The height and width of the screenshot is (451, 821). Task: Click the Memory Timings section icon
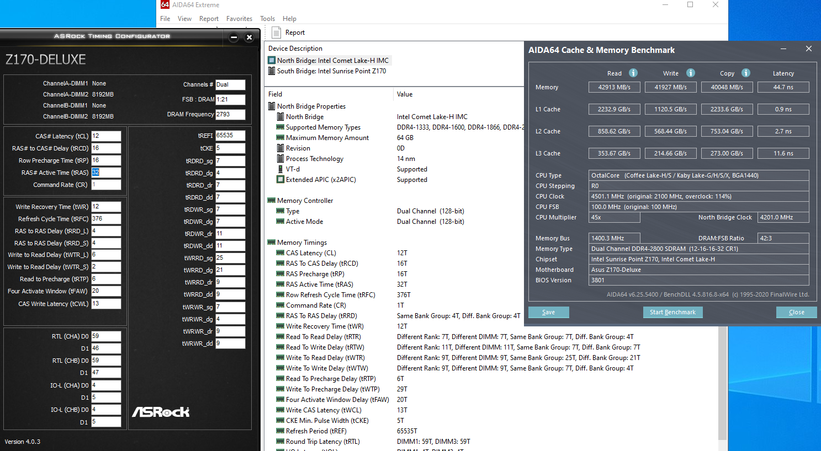[x=272, y=243]
